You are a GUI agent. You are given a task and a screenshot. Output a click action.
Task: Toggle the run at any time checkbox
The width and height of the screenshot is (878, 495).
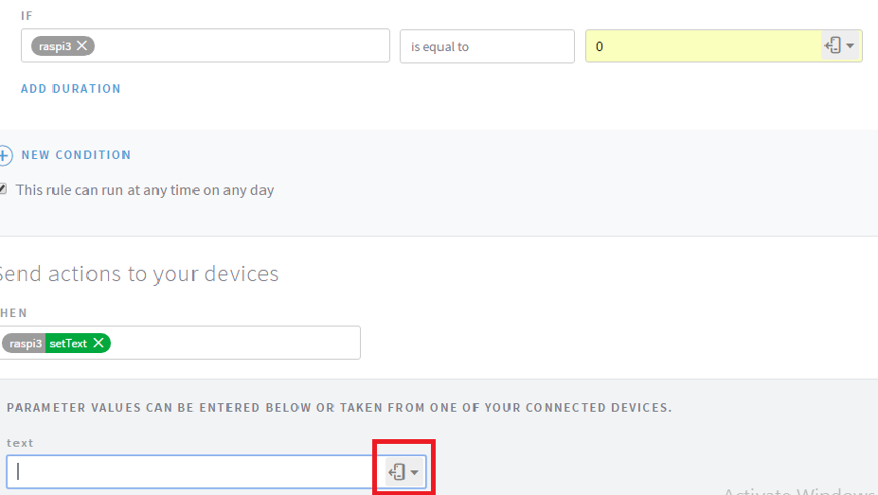[x=4, y=189]
